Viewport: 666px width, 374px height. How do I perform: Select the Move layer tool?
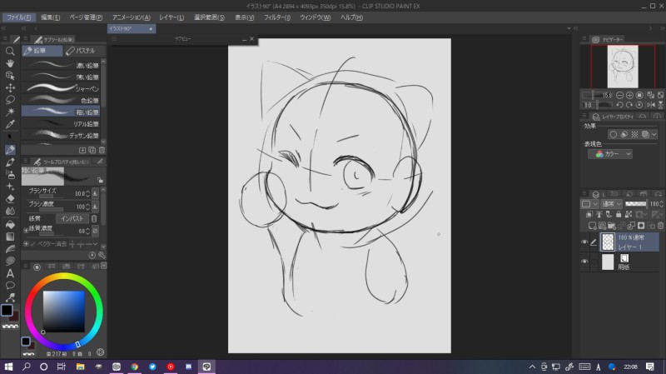point(10,87)
